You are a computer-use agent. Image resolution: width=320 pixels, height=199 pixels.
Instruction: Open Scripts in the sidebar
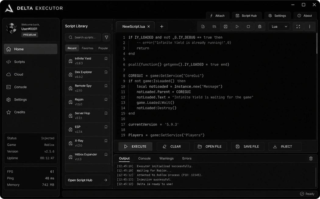click(30, 62)
